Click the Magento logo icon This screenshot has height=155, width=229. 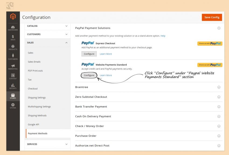(x=13, y=16)
